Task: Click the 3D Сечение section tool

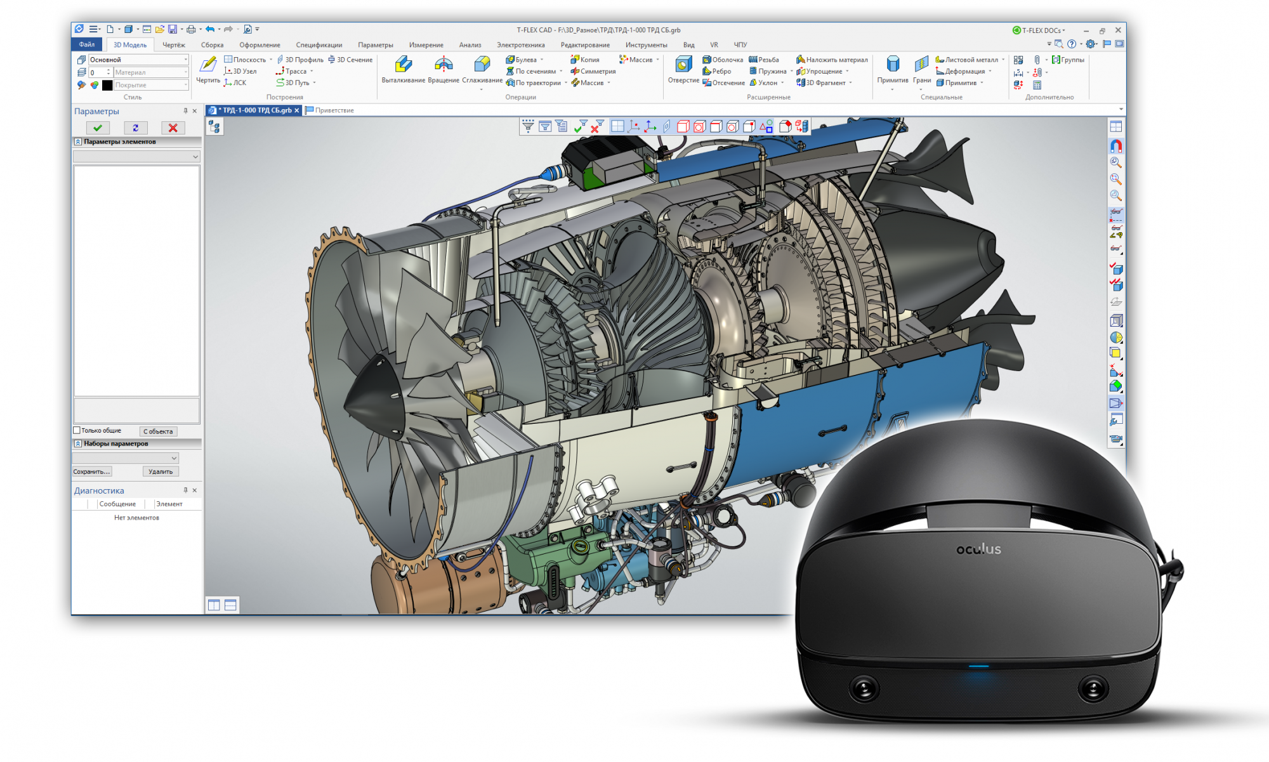Action: 350,60
